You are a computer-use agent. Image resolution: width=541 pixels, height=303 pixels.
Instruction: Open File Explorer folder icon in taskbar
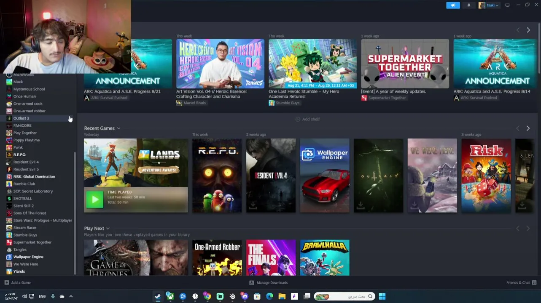[282, 296]
